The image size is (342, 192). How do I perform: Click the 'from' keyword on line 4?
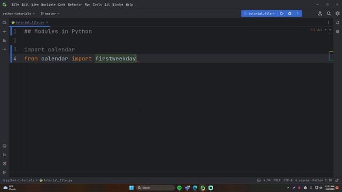31,59
